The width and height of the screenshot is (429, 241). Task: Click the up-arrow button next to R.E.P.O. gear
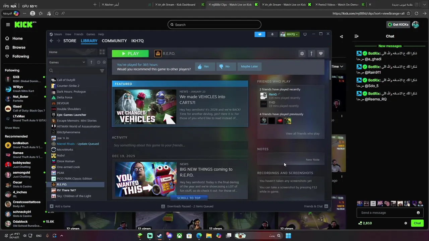(311, 54)
